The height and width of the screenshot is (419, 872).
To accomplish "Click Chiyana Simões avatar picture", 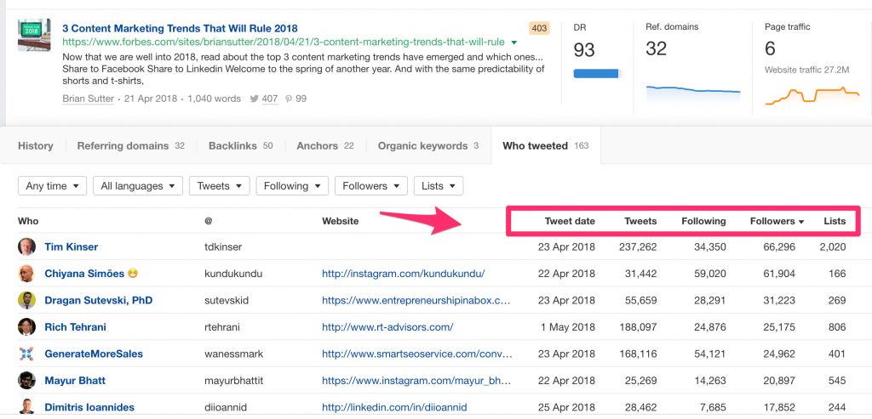I will [26, 274].
